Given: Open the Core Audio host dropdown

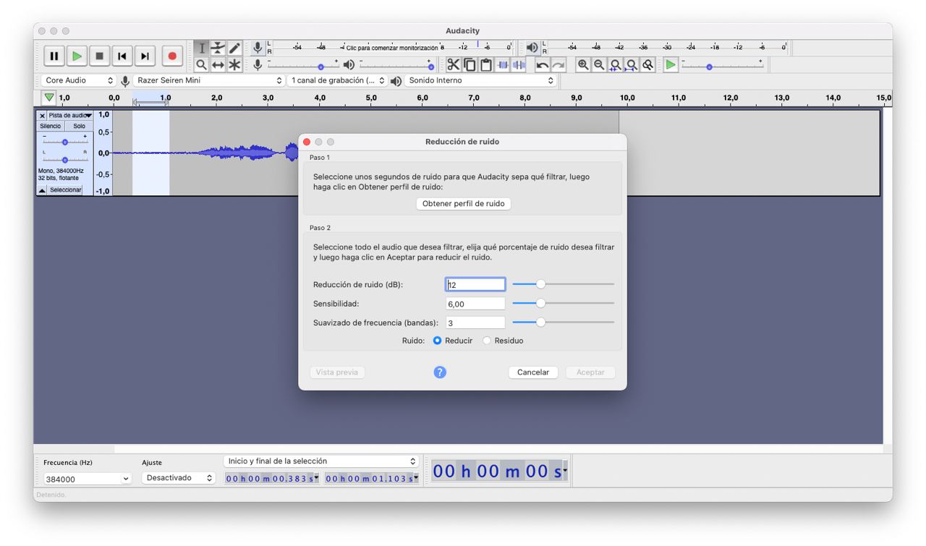Looking at the screenshot, I should point(78,81).
